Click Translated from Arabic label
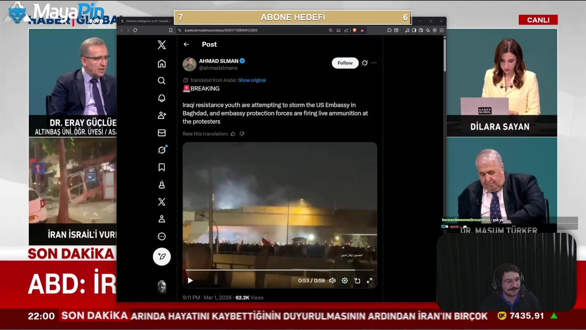Viewport: 586px width, 330px height. tap(213, 80)
